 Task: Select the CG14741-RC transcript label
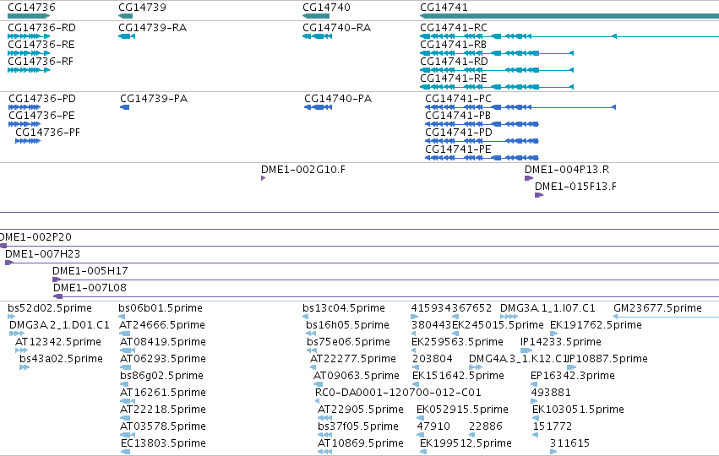point(454,28)
